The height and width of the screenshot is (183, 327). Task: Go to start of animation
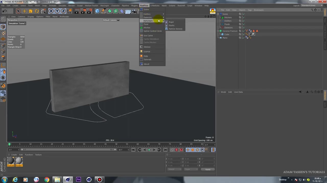tap(133, 150)
